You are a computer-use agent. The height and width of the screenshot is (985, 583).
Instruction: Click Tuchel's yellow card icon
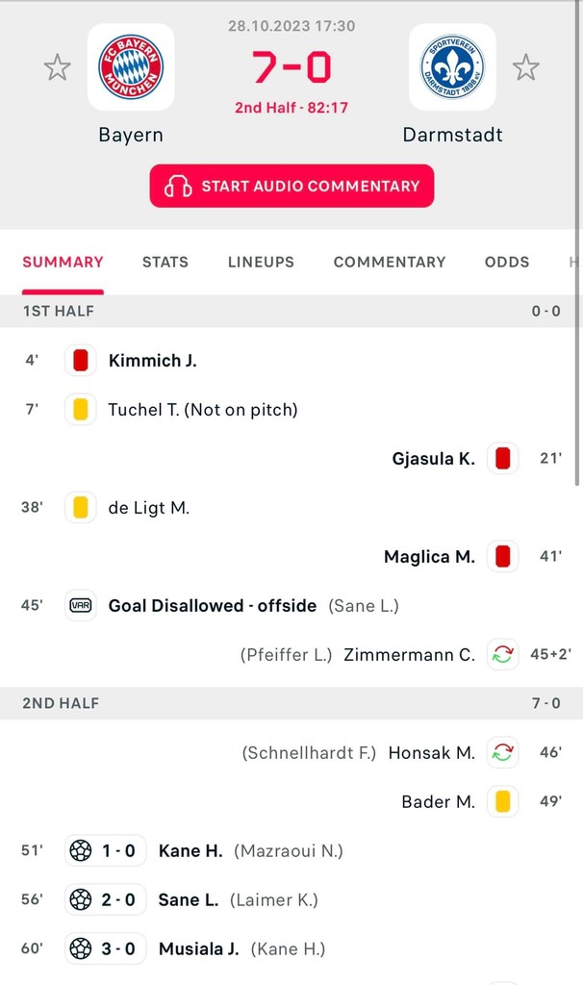(x=81, y=410)
